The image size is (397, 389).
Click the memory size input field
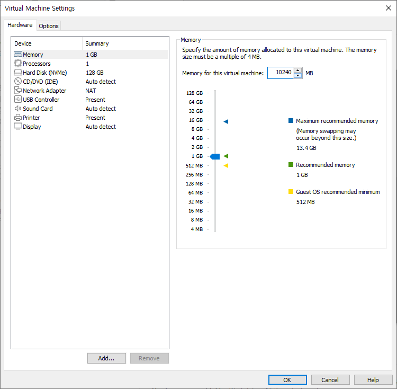tap(281, 73)
